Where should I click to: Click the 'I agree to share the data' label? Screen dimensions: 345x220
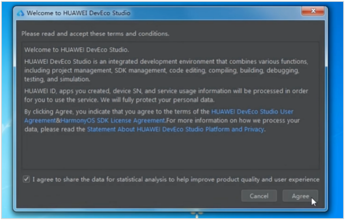pos(176,180)
